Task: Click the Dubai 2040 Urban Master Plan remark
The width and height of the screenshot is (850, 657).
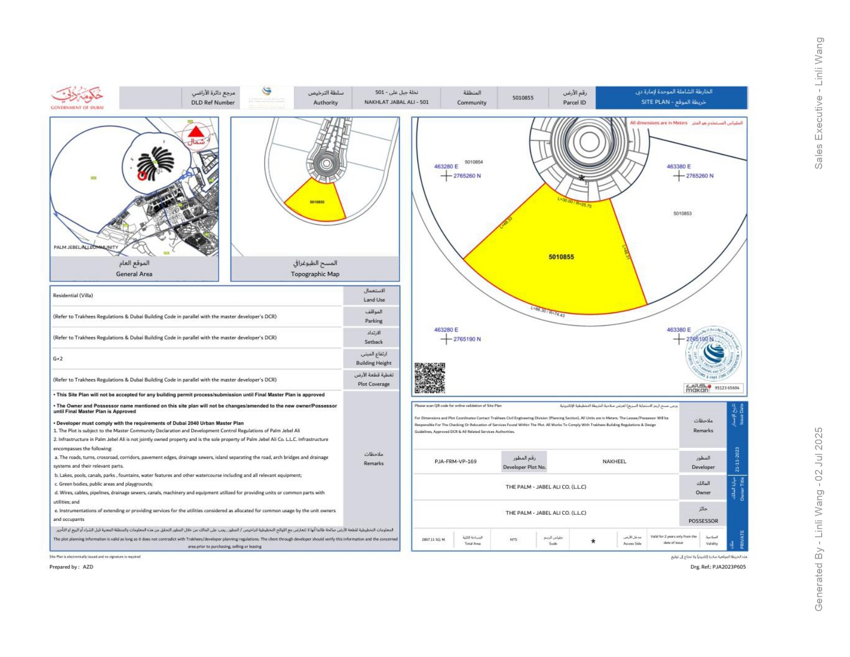Action: point(148,423)
